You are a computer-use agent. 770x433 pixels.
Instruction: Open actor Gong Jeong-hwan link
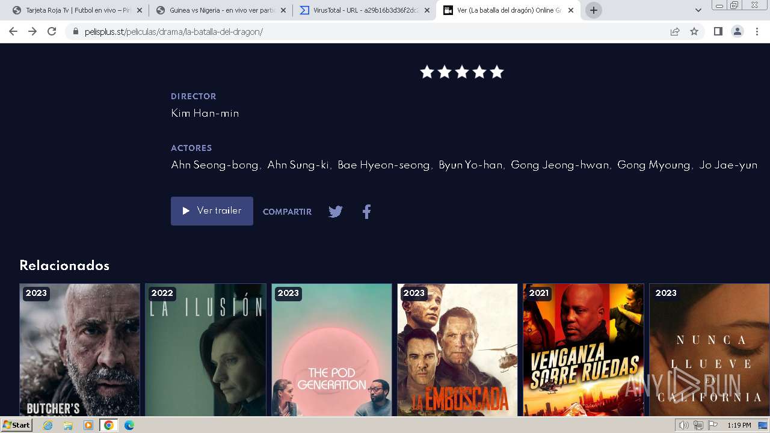coord(559,165)
